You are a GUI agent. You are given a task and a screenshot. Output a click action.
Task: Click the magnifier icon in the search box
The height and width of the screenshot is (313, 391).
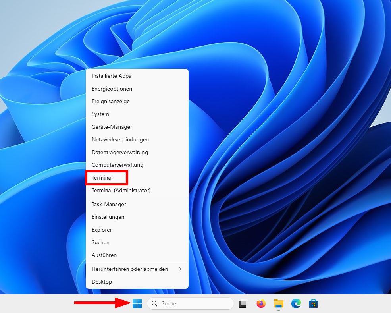click(154, 303)
